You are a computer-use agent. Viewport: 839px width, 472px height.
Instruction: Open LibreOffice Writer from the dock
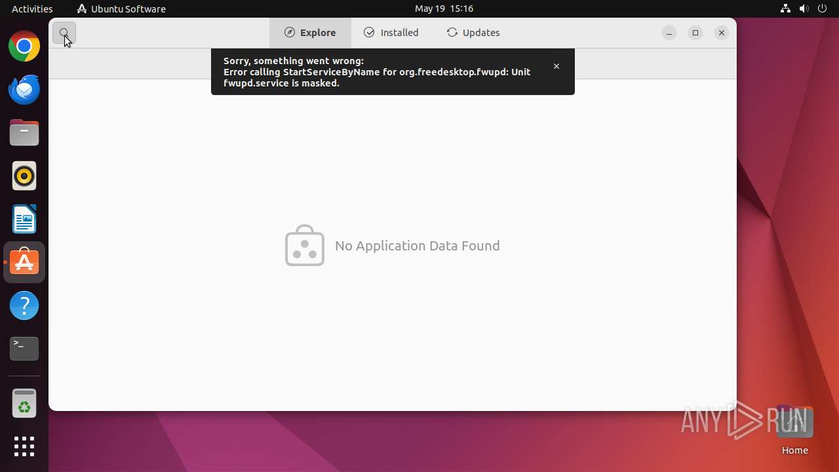24,220
